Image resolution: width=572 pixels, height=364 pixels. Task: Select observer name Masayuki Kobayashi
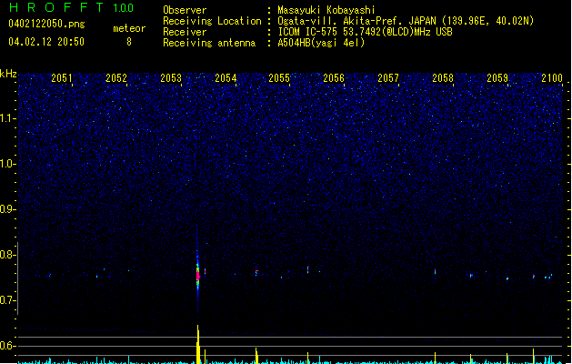pos(326,10)
